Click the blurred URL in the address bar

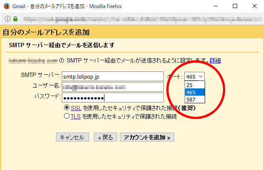142,19
